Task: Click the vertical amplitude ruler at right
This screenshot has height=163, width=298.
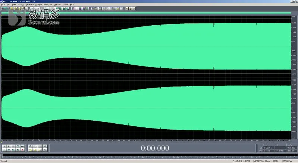Action: [x=294, y=78]
